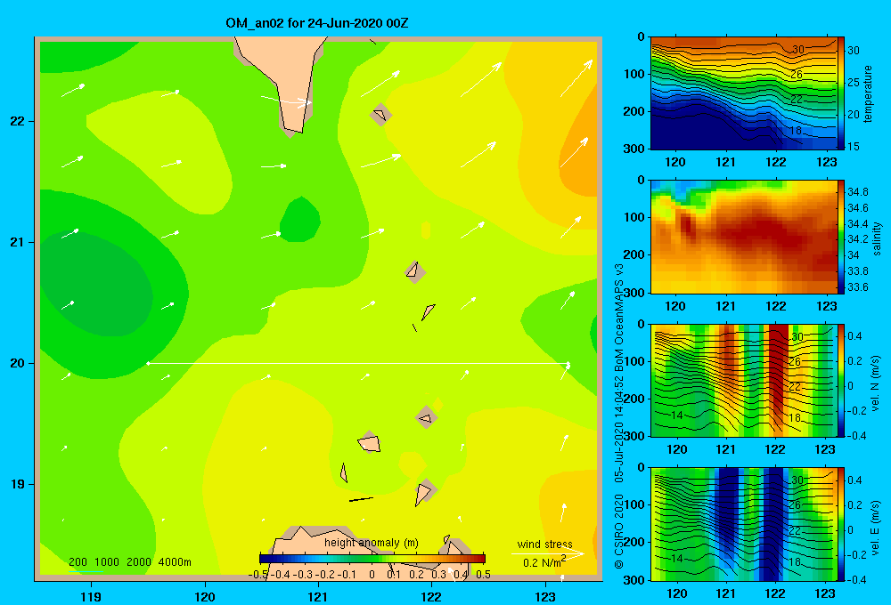This screenshot has width=891, height=605.
Task: Click the depth label '300' on temperature plot
Action: [633, 149]
